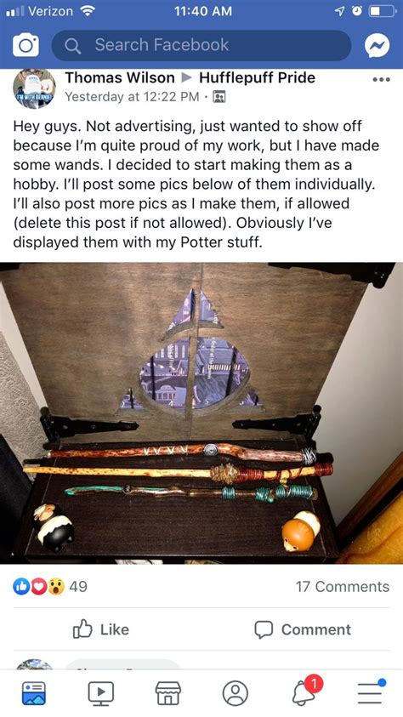Like the post
This screenshot has width=403, height=717.
click(101, 629)
